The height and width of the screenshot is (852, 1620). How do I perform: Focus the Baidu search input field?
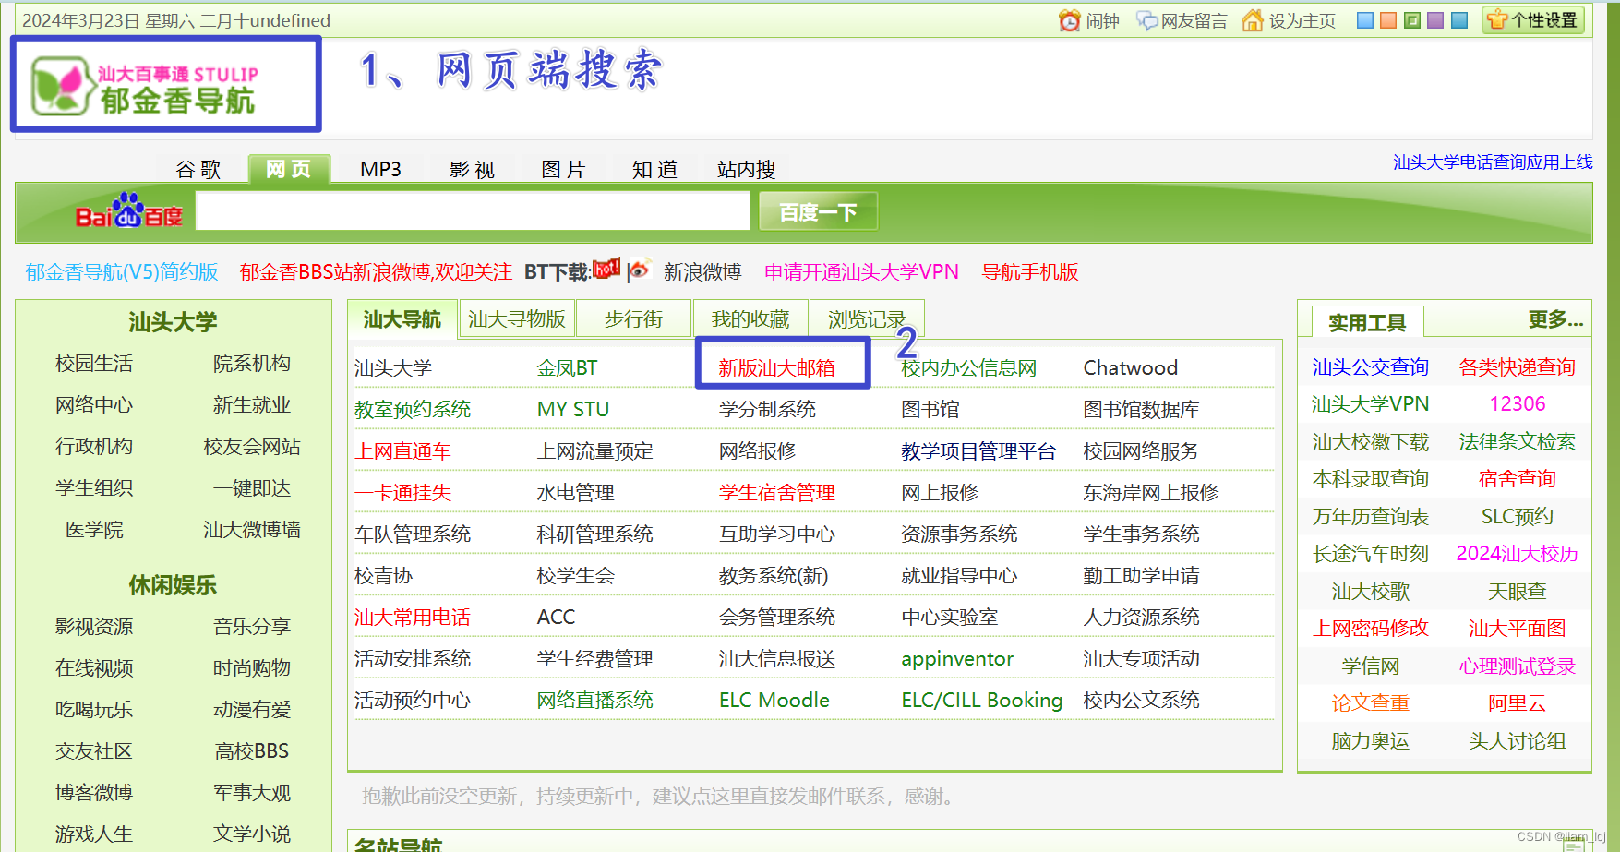[473, 211]
